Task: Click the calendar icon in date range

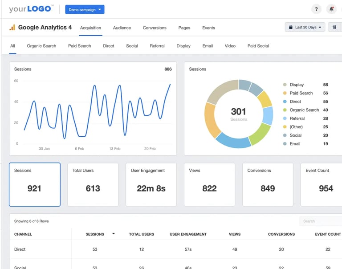Action: [x=290, y=27]
